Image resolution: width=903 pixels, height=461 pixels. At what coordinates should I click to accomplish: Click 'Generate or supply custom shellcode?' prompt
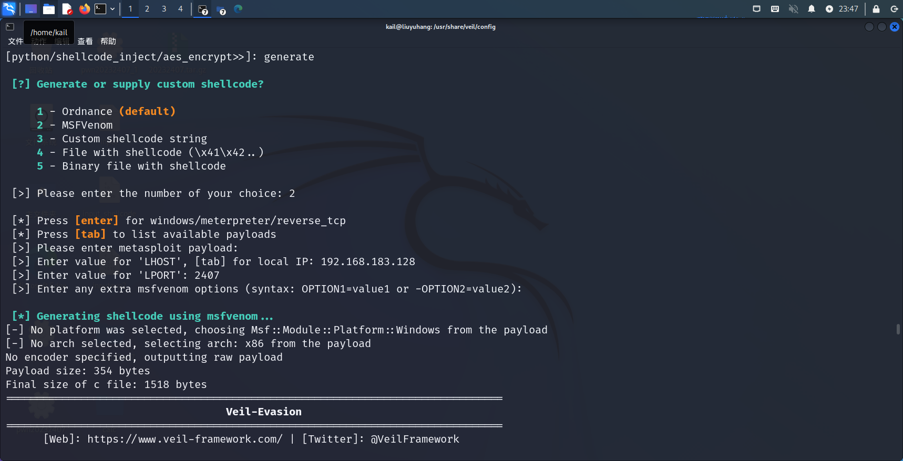pyautogui.click(x=138, y=84)
